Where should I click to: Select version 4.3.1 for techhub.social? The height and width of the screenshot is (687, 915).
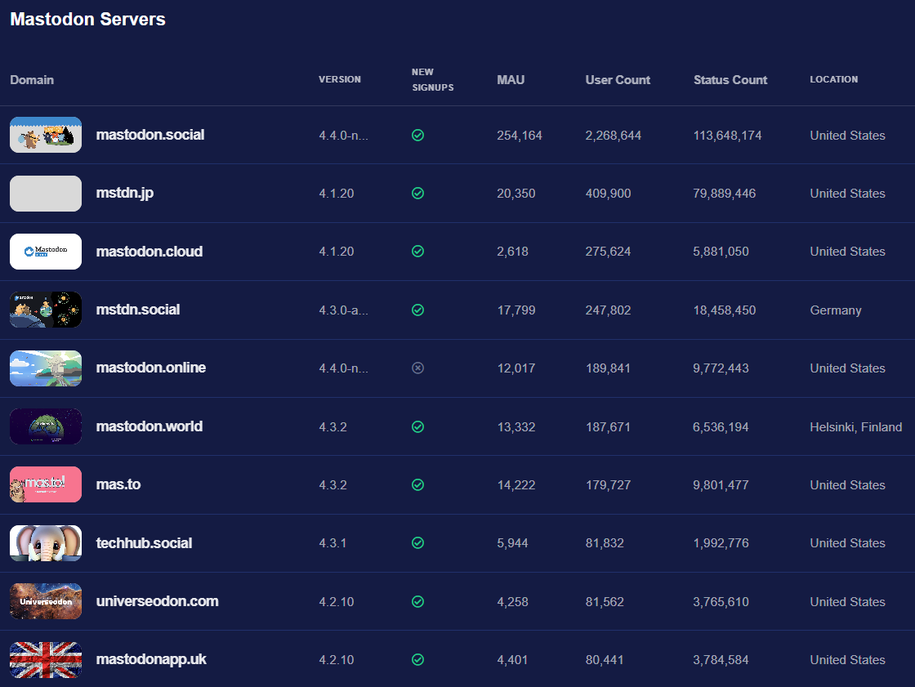pos(333,543)
